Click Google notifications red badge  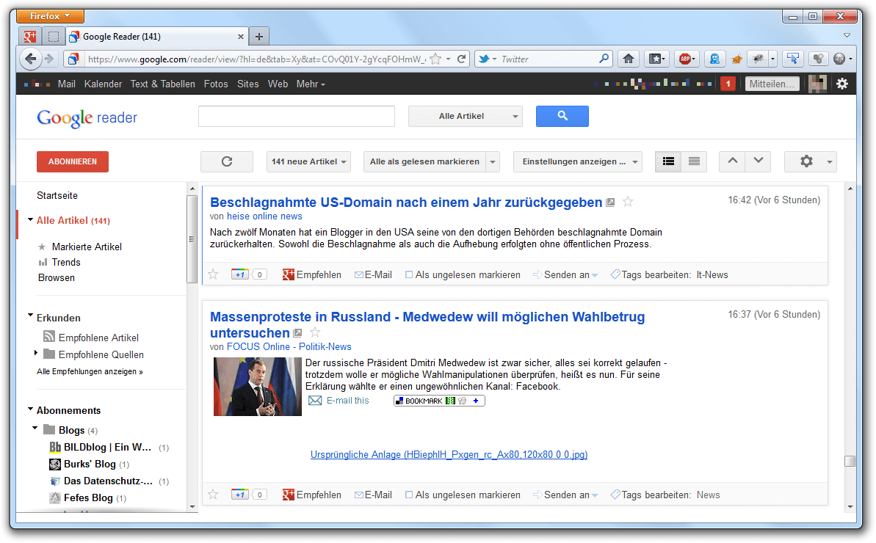(x=728, y=84)
